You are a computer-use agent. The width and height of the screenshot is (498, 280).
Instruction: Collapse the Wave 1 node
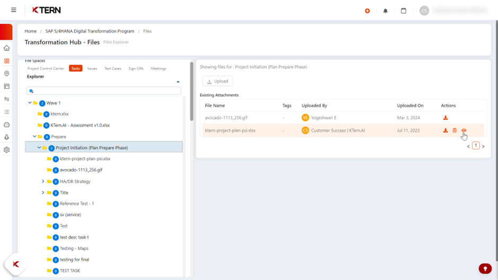coord(30,103)
